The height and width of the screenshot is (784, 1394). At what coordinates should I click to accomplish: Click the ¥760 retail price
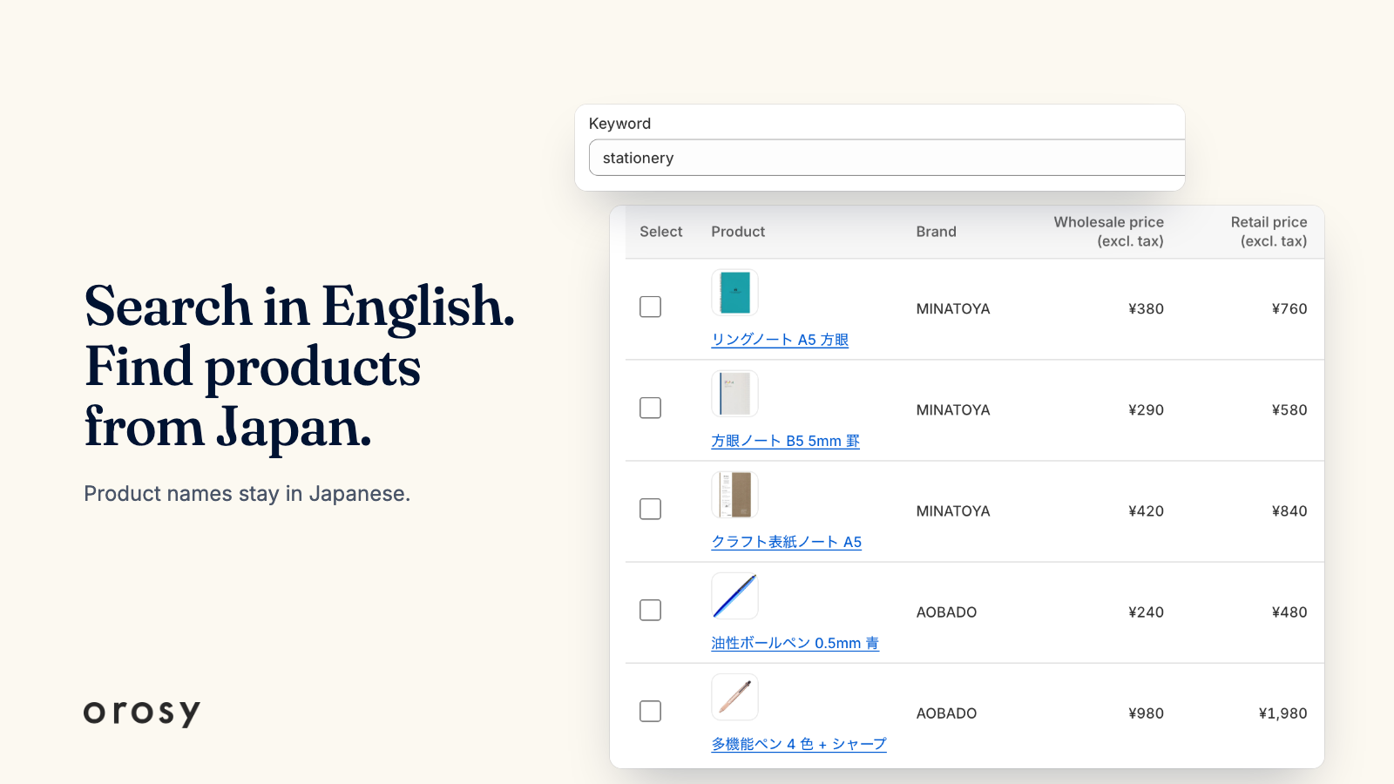coord(1289,308)
